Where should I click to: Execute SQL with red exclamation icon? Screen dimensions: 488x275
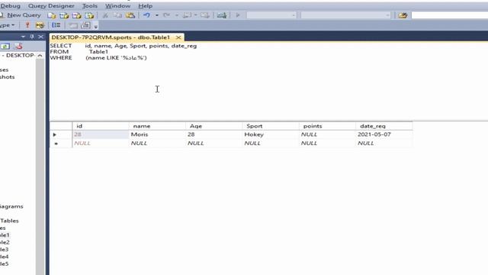click(x=27, y=25)
